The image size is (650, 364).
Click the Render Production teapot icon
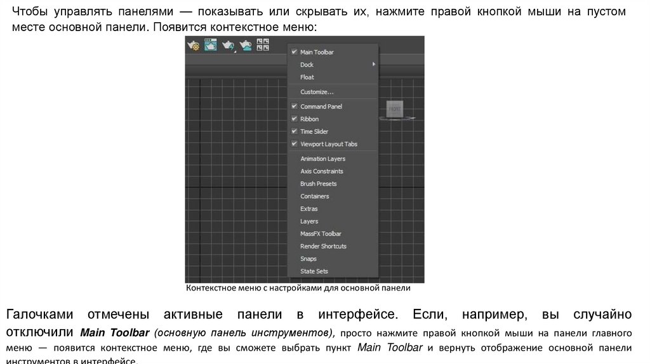[228, 45]
